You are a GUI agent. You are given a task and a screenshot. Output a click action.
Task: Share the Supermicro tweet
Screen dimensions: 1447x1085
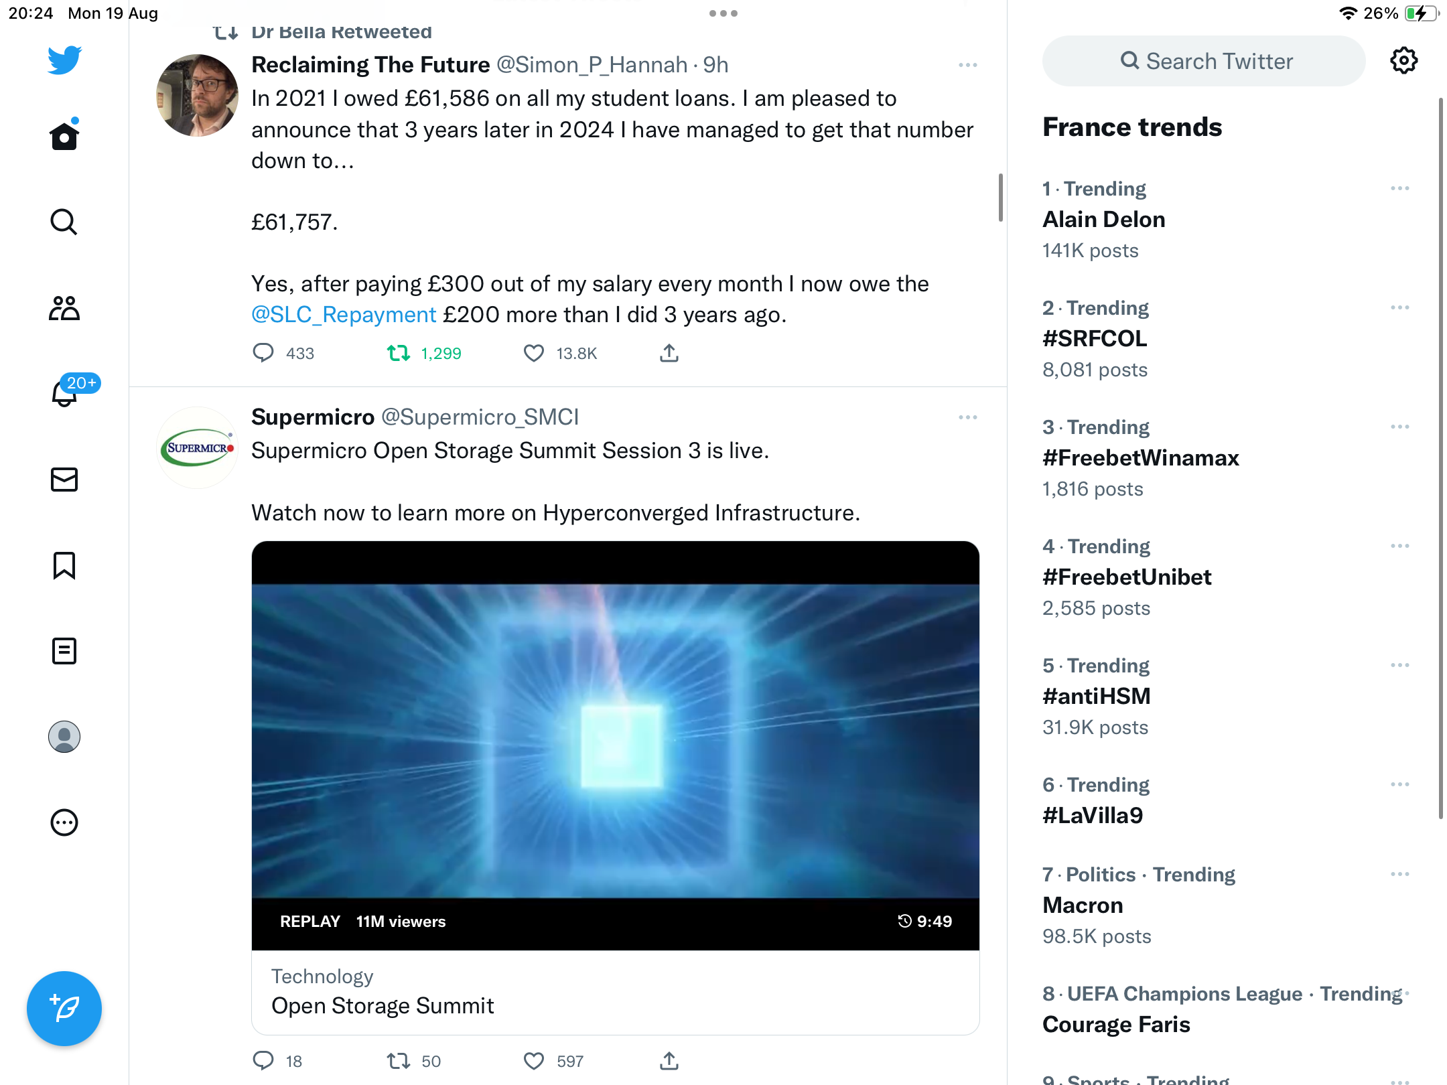[669, 1061]
